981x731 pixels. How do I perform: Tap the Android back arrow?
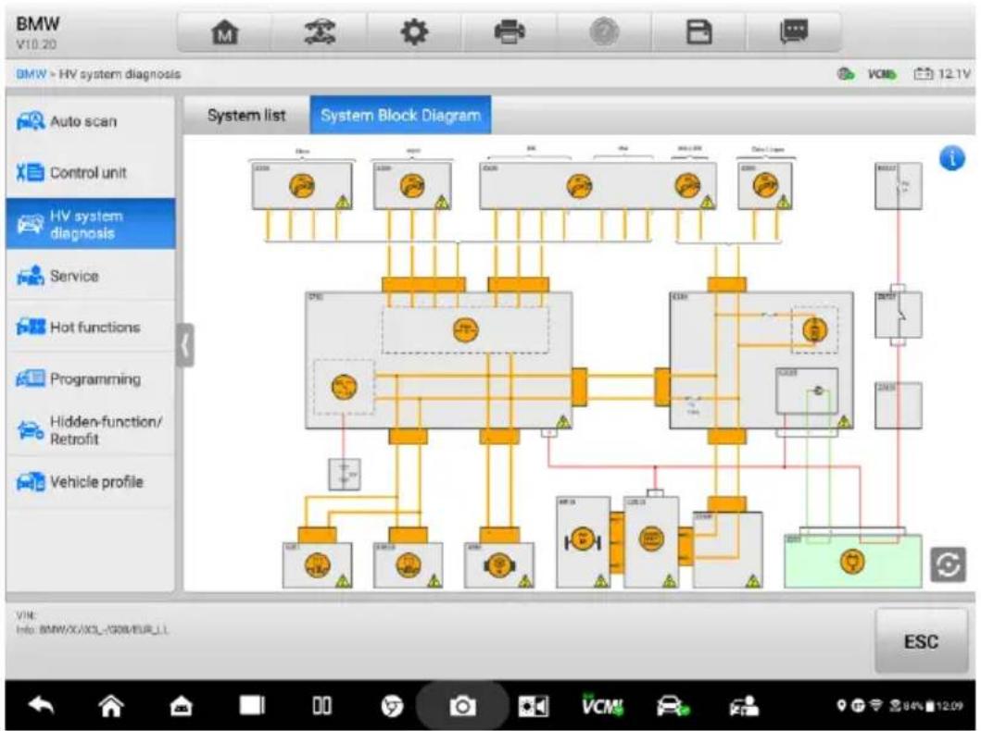pos(42,705)
